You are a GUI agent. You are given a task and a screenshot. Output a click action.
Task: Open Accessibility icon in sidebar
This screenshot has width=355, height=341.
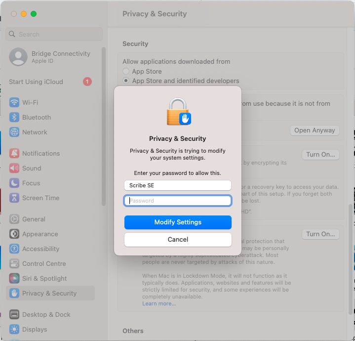[x=14, y=249]
